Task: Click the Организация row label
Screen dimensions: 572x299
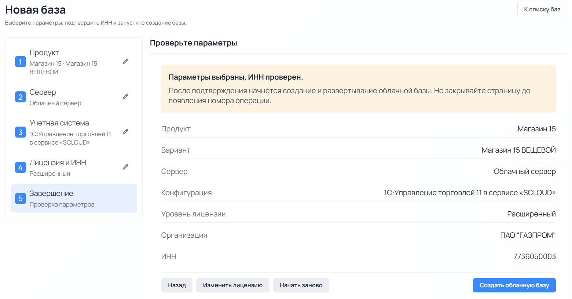Action: click(x=184, y=235)
